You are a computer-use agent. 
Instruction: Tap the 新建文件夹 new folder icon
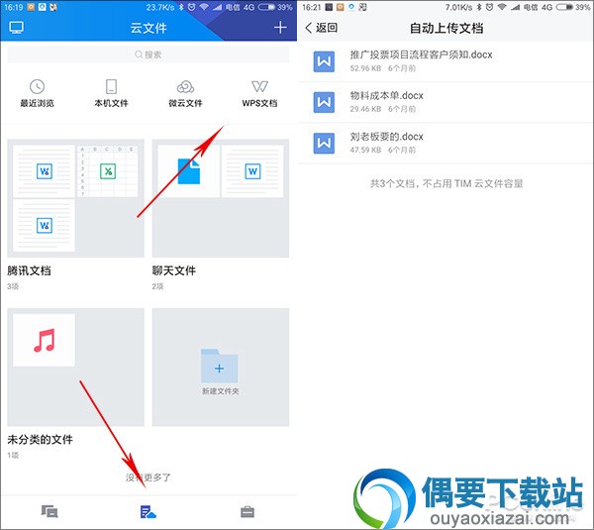point(220,367)
